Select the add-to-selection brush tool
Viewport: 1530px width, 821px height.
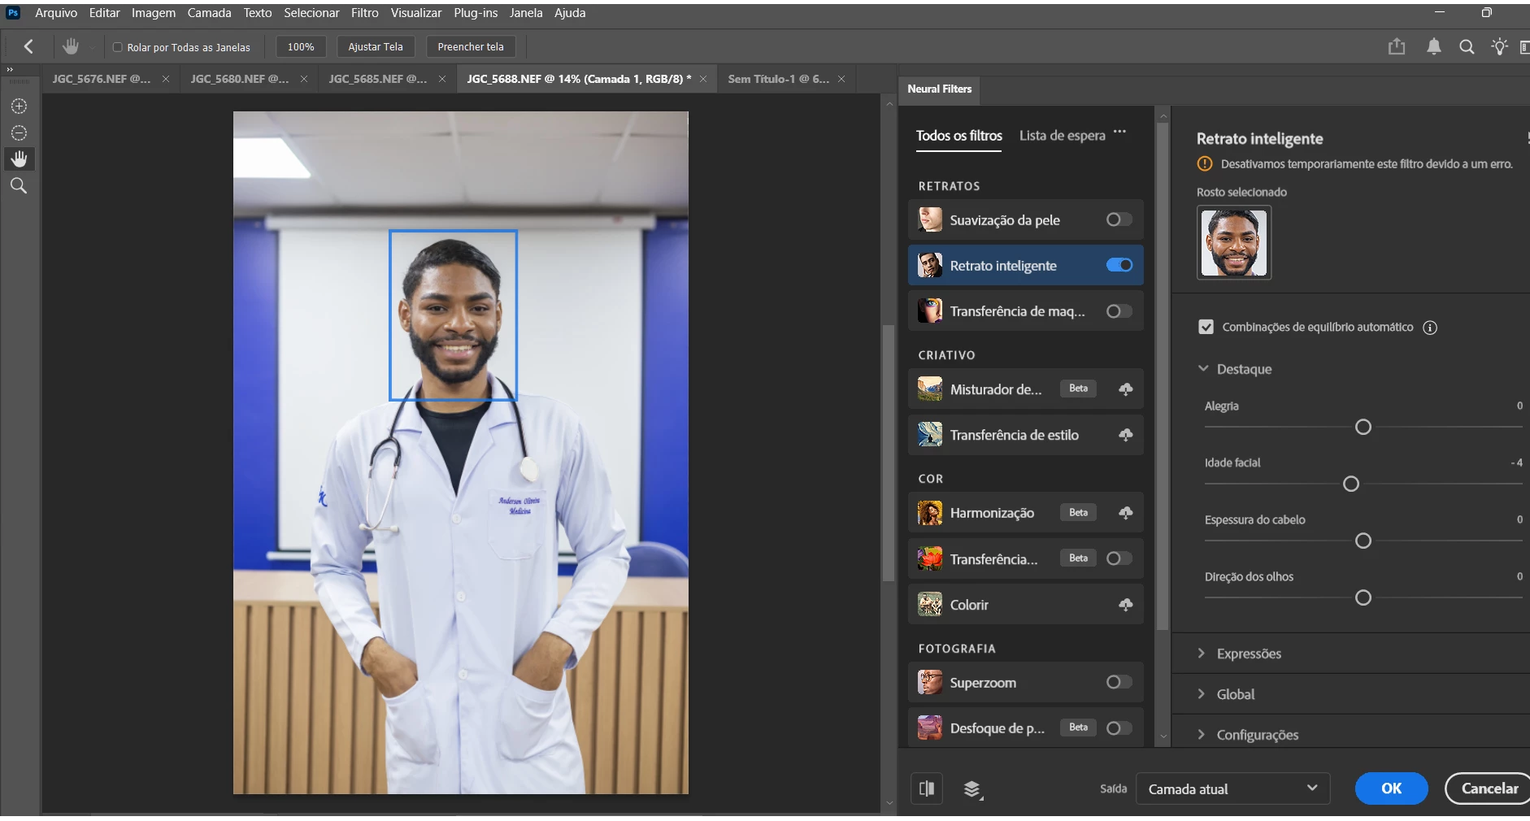point(19,106)
